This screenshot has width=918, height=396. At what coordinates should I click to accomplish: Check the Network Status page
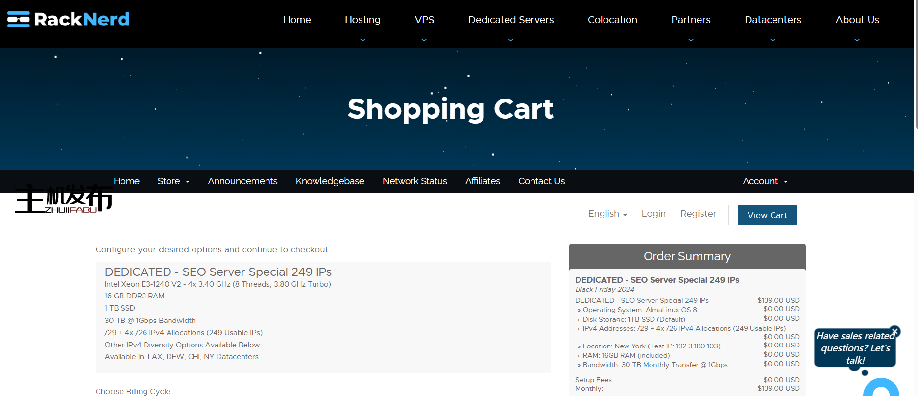click(414, 181)
